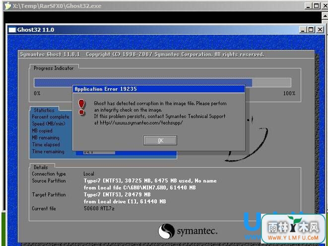Screen dimensions: 328x246
Task: Maximize the Ghost32 11.0 window
Action: (311, 30)
